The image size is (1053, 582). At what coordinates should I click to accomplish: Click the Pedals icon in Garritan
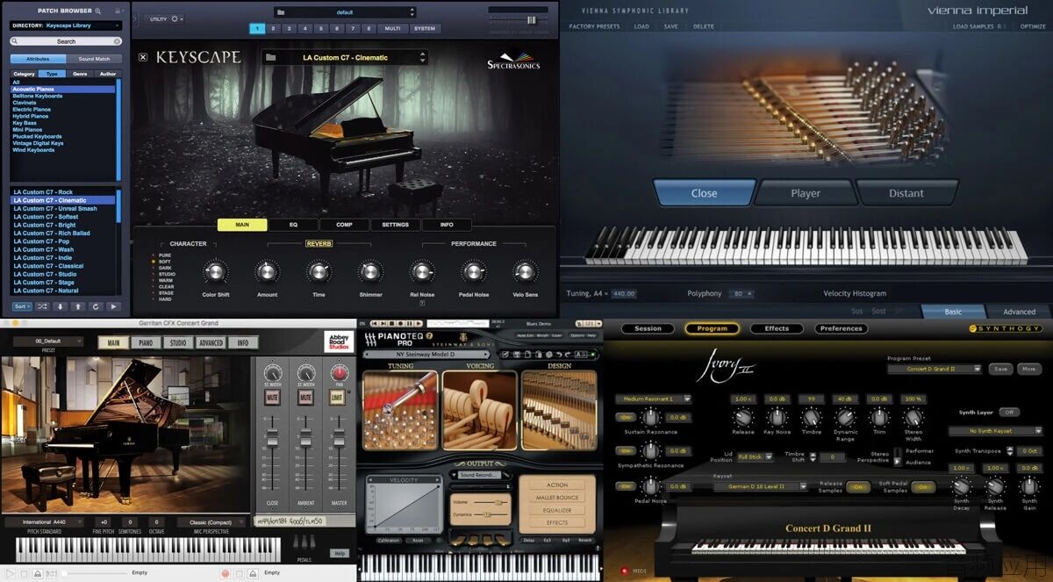click(x=304, y=543)
